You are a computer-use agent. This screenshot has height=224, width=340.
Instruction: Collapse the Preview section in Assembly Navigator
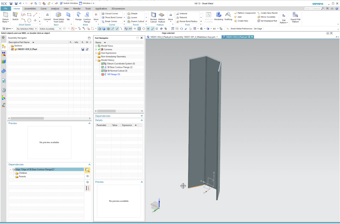click(89, 123)
